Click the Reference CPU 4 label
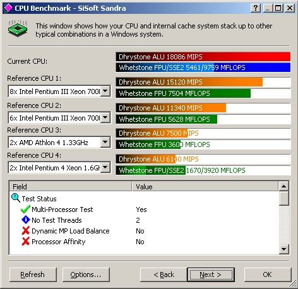The width and height of the screenshot is (298, 289). point(34,155)
